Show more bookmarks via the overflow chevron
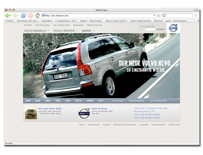Screen dimensions: 203x155 (x=199, y=21)
